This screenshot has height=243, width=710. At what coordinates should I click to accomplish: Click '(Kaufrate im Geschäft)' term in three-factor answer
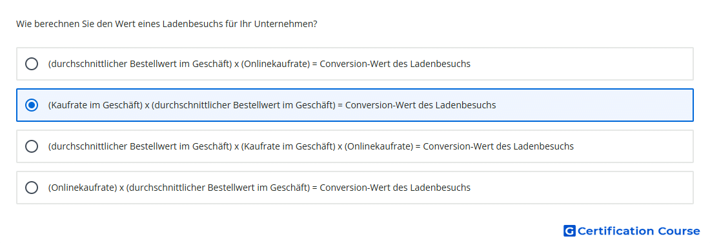coord(289,146)
